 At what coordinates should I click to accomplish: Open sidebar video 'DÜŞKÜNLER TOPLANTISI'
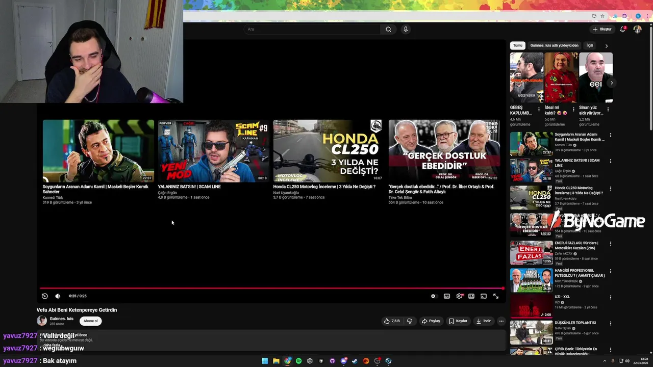[531, 332]
